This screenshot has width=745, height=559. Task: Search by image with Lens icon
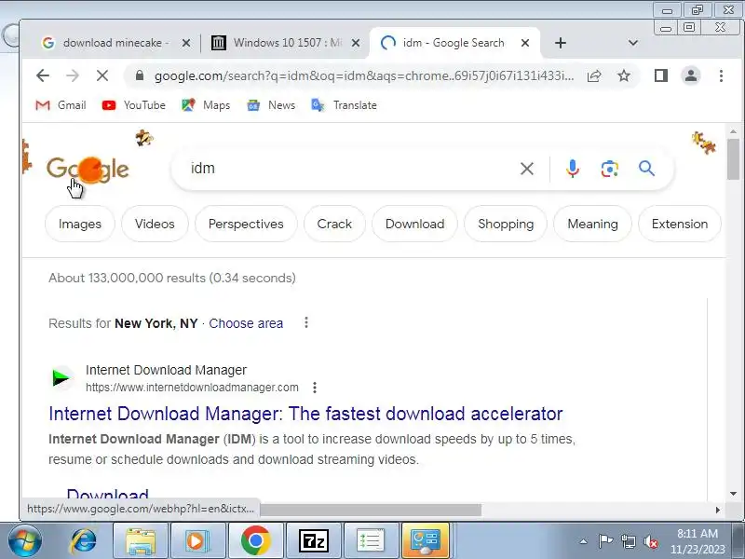coord(610,169)
